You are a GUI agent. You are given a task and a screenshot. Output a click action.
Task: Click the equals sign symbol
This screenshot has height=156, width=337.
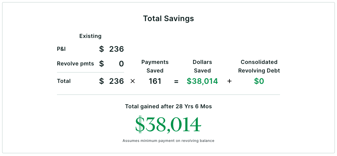pyautogui.click(x=176, y=82)
